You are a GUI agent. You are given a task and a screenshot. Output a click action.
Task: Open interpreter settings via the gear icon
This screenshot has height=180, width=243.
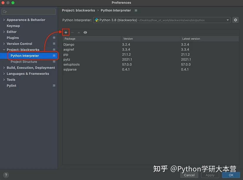coord(235,20)
